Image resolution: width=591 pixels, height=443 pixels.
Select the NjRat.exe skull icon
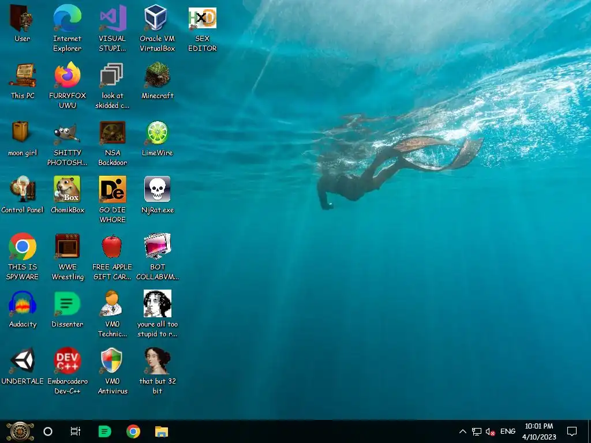[x=157, y=189]
